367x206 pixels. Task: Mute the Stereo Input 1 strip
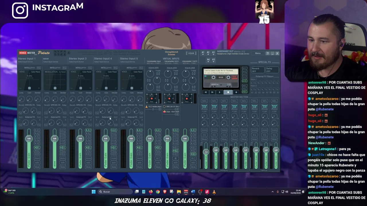tap(37, 167)
